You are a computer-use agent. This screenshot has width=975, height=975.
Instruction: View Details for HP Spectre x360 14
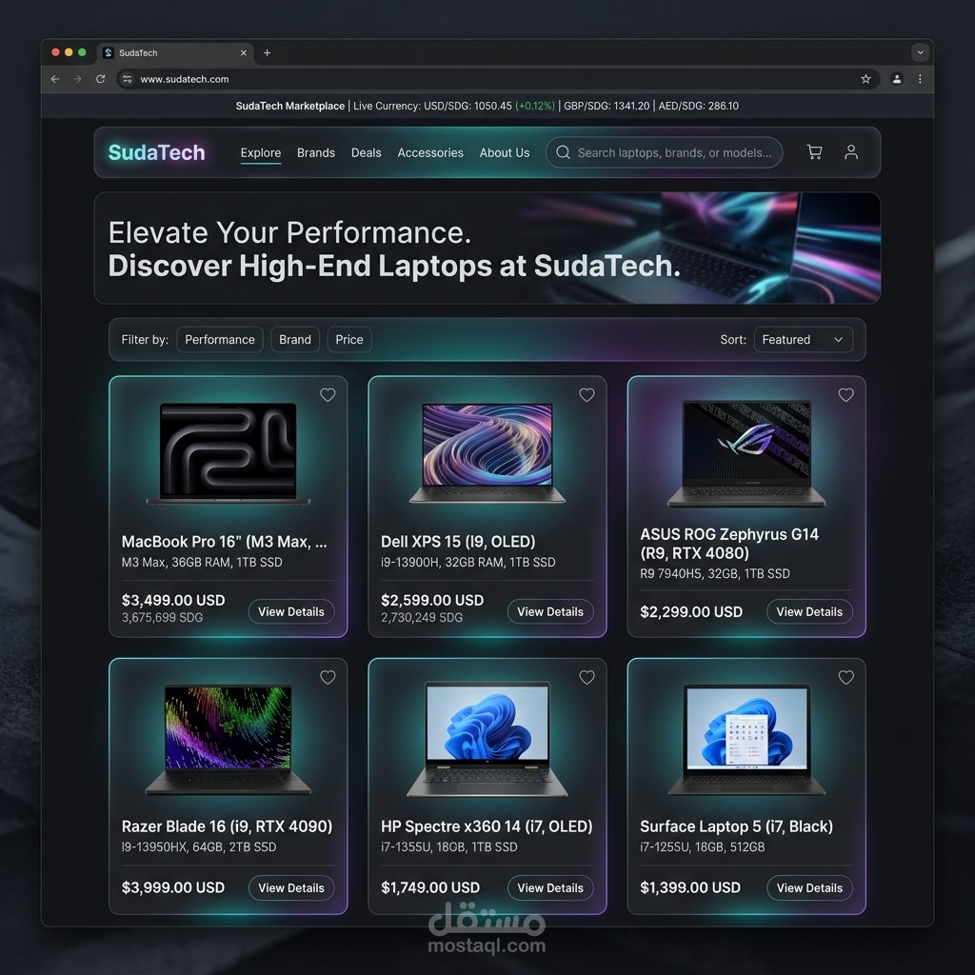(550, 888)
